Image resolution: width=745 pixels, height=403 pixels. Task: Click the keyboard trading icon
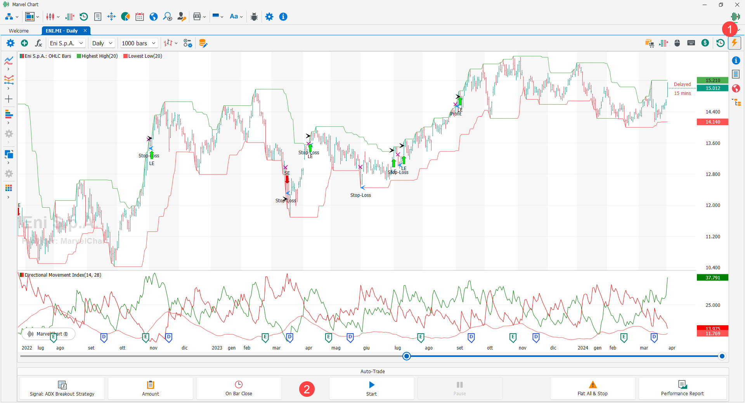(691, 43)
